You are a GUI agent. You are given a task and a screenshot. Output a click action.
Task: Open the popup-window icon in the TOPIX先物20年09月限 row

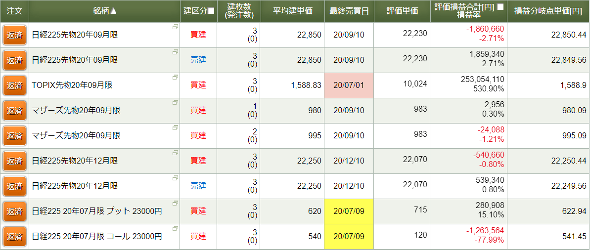(x=176, y=77)
